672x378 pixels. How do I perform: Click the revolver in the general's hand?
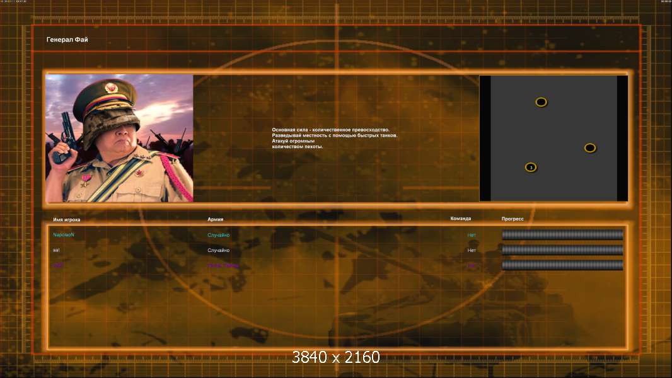[65, 138]
